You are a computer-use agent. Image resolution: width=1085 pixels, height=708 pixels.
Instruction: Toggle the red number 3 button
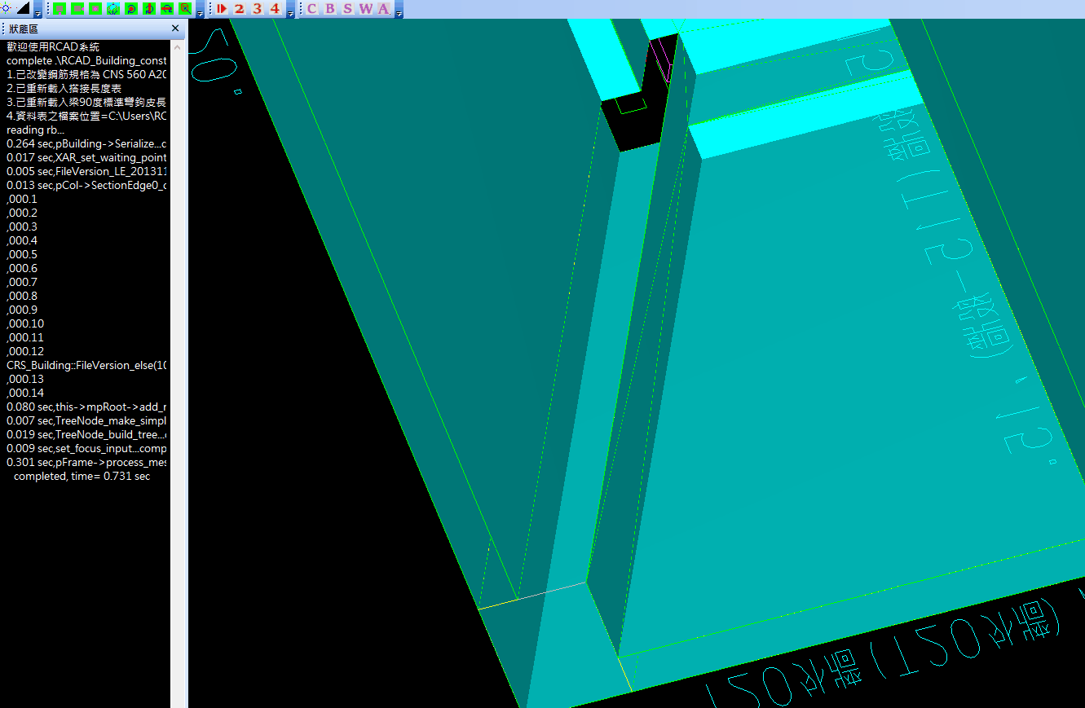pos(257,8)
